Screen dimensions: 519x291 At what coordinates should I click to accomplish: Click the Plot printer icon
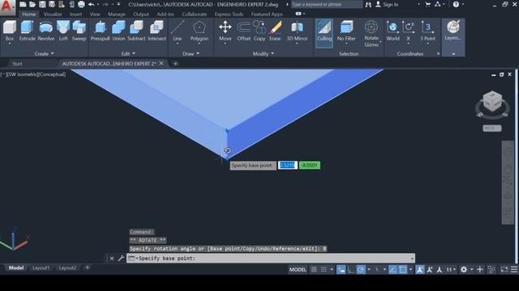81,4
